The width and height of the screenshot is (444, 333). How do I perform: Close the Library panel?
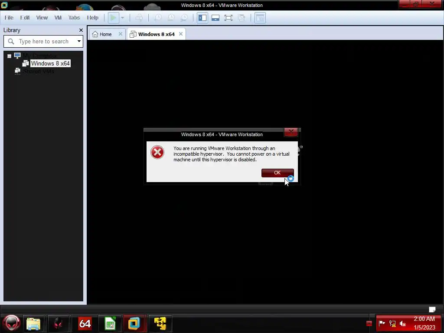tap(81, 30)
